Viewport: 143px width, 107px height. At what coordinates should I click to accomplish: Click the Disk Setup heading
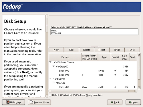click(15, 21)
